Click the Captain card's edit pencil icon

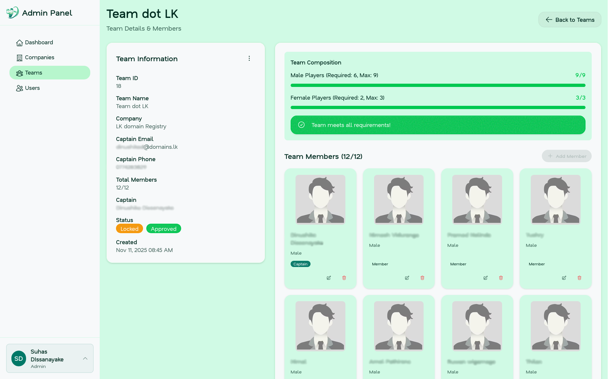(329, 278)
